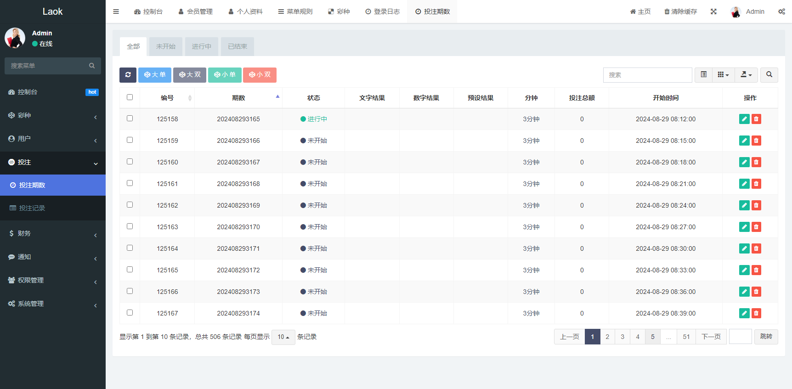Screen dimensions: 792x389
Task: Open the page size dropdown showing 10
Action: click(x=283, y=337)
